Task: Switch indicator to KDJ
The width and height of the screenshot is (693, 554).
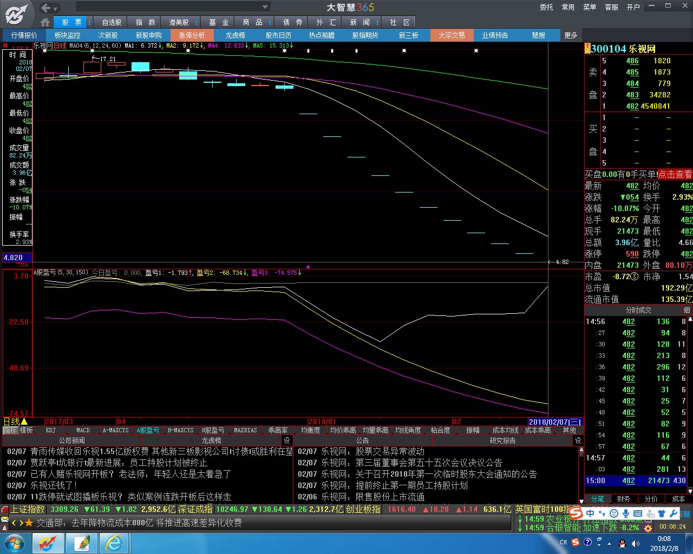Action: click(x=50, y=430)
